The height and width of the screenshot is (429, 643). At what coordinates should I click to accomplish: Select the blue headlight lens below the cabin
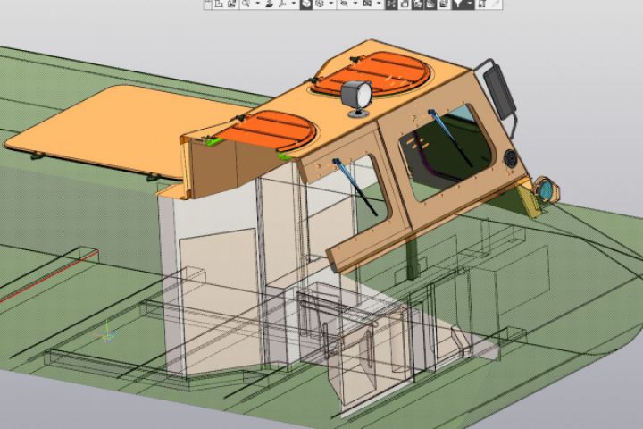coord(546,190)
